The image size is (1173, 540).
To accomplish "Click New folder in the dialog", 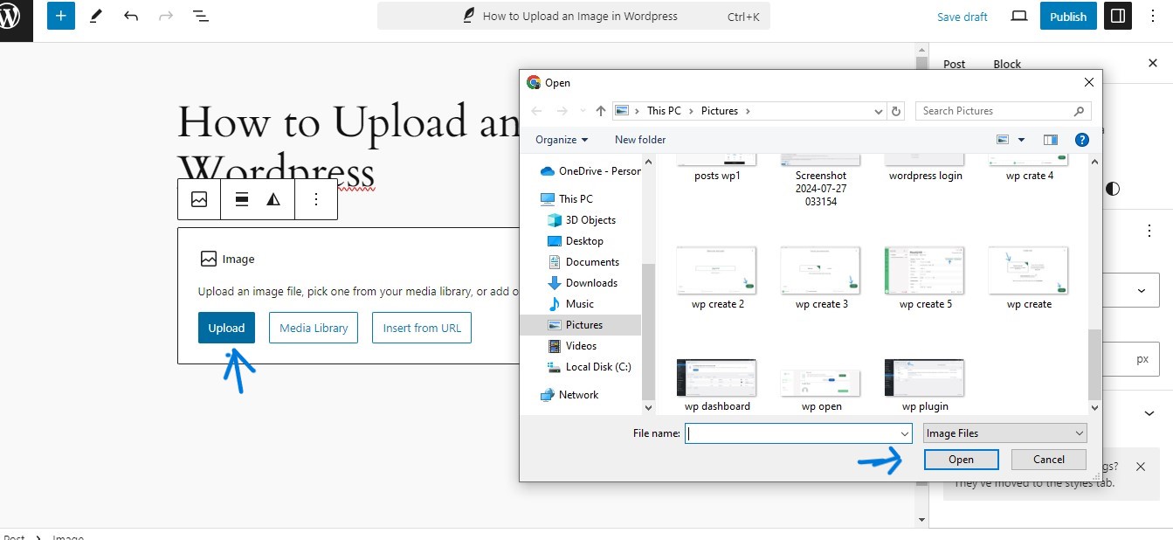I will [x=640, y=139].
